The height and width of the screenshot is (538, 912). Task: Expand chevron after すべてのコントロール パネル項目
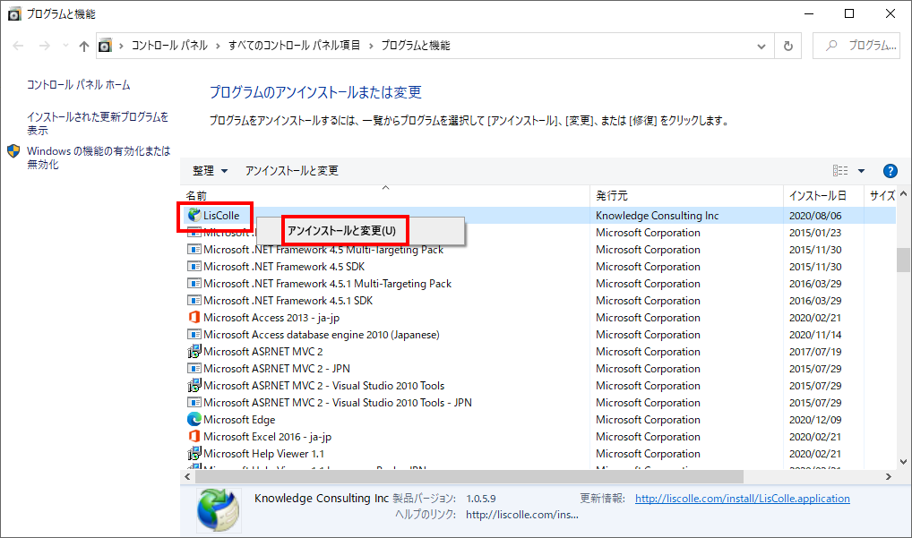tap(371, 46)
